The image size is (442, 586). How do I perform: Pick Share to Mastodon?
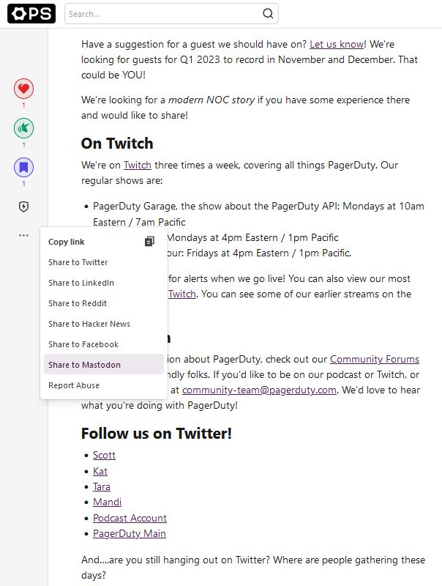coord(85,365)
